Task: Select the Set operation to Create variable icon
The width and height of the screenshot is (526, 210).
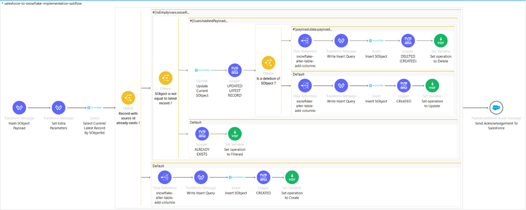Action: point(292,178)
